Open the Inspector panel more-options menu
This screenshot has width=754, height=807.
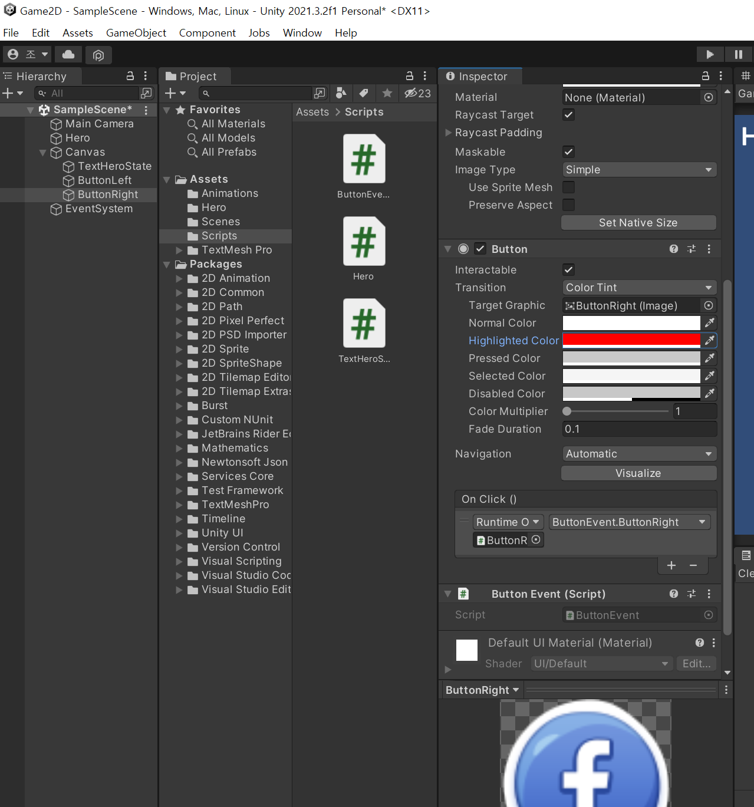point(721,76)
